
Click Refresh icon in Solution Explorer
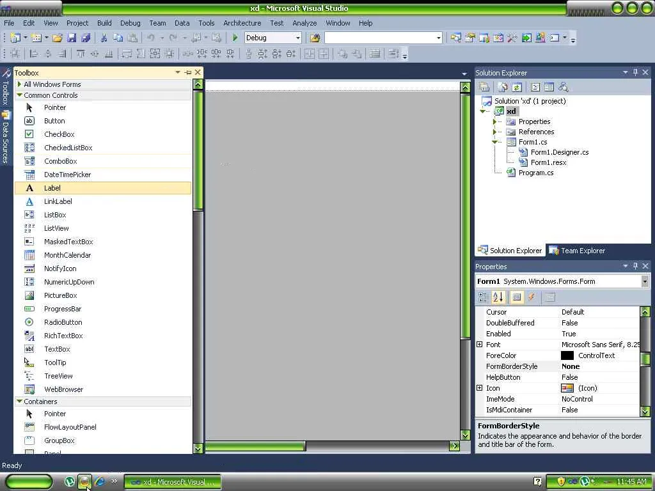(517, 87)
